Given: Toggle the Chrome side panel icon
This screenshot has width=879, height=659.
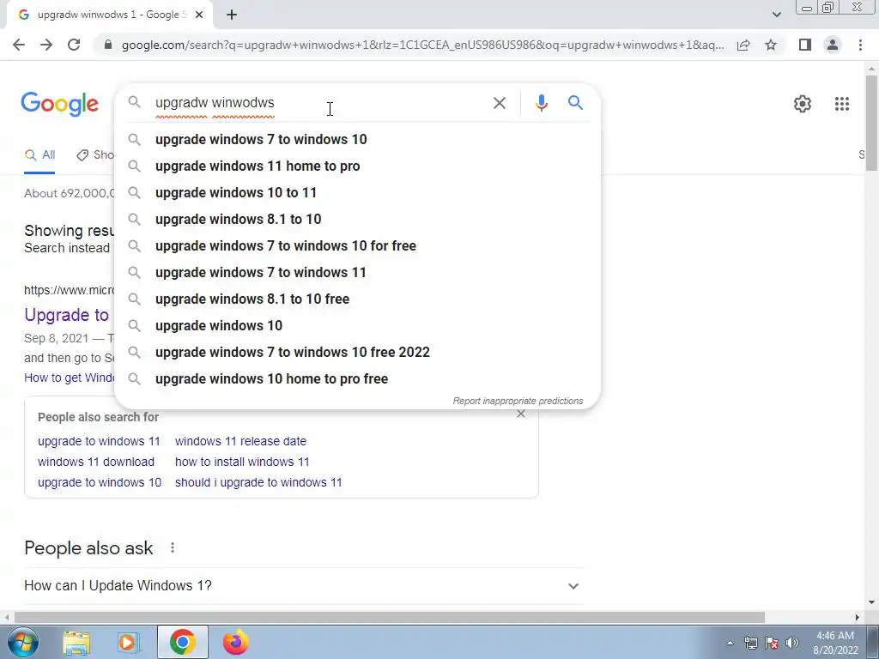Looking at the screenshot, I should [x=805, y=45].
